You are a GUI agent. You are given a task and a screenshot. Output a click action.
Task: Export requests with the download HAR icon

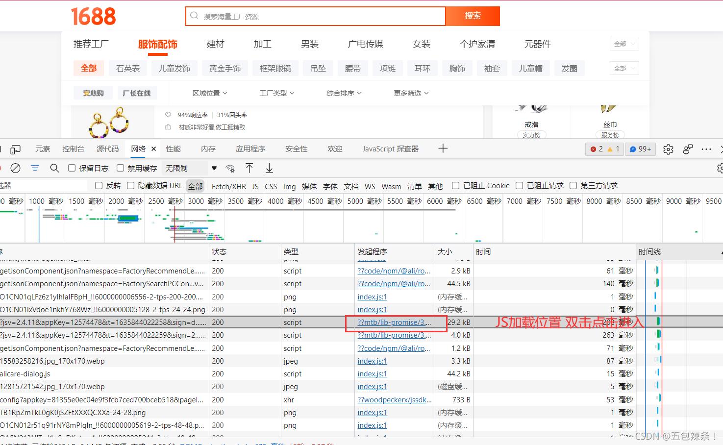269,168
